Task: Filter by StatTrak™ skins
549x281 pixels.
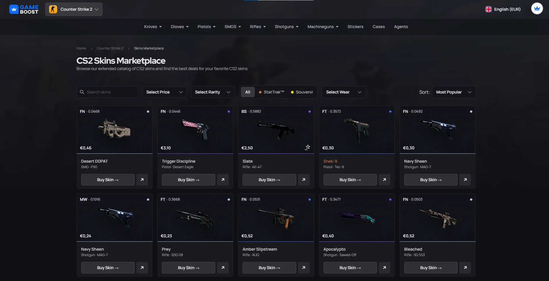Action: pyautogui.click(x=271, y=92)
